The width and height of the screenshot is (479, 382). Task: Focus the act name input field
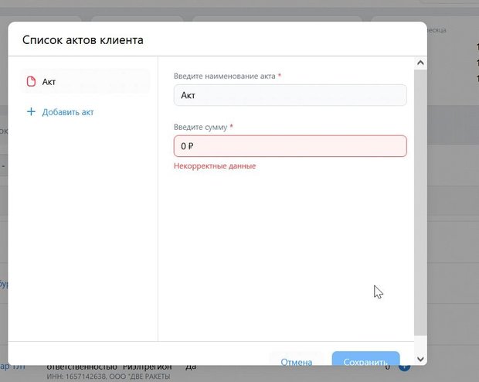[x=290, y=95]
